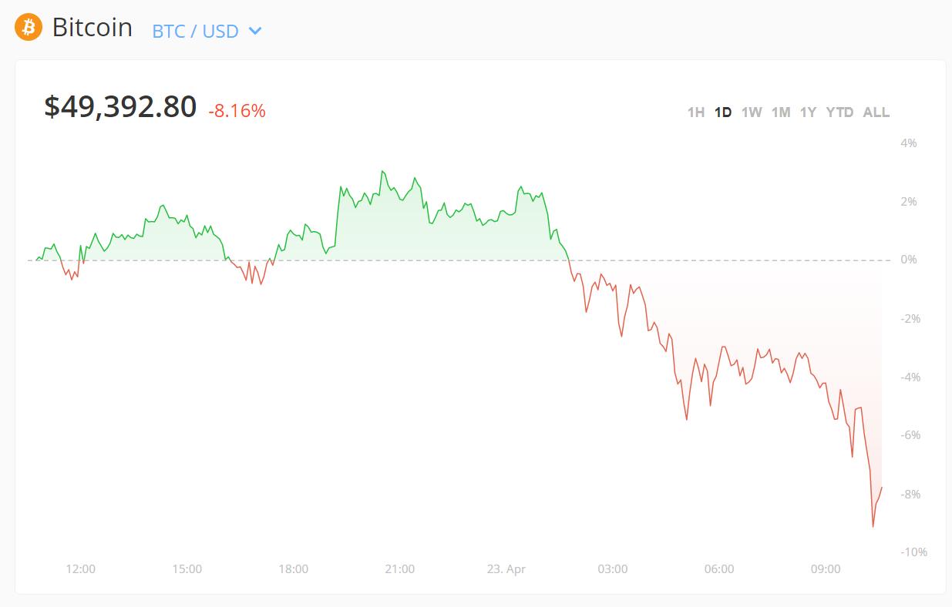Expand the chevron next to BTC / USD
The image size is (952, 607).
pos(255,31)
